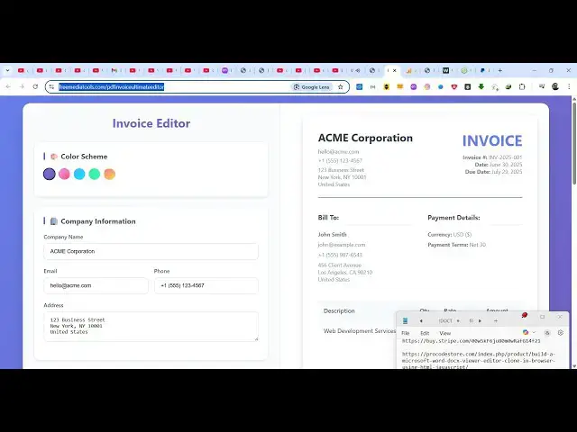Click ACME Corporation title in preview
This screenshot has width=577, height=432.
pyautogui.click(x=365, y=138)
